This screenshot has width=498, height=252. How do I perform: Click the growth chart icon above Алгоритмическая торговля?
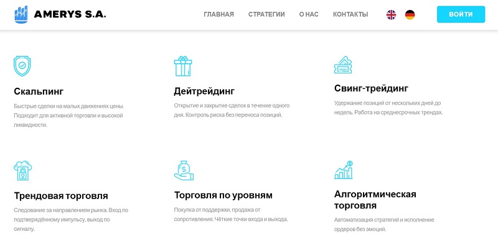(344, 170)
